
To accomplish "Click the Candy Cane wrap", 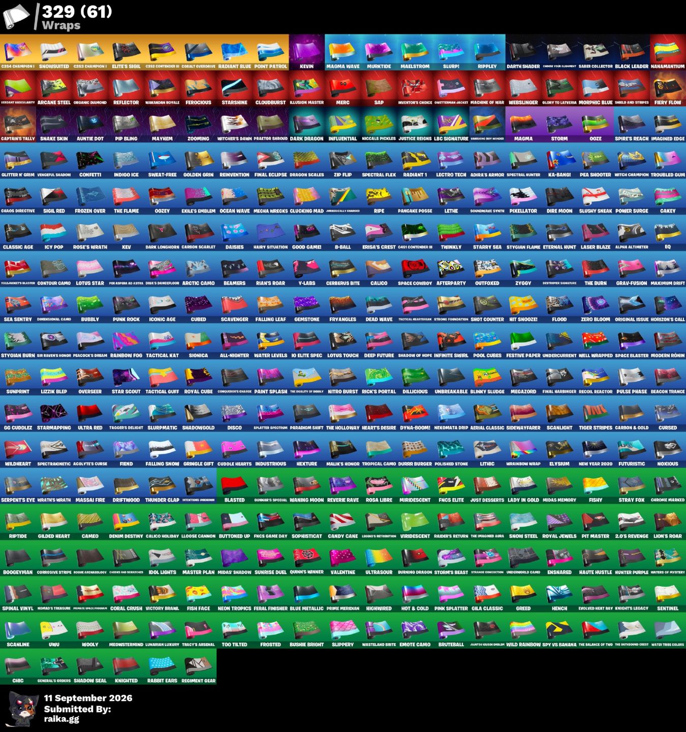I will 342,522.
